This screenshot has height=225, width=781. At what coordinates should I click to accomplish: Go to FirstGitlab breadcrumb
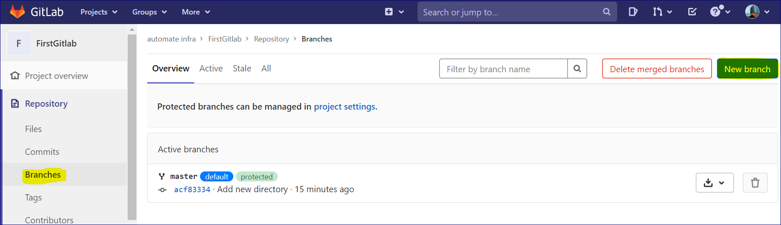click(225, 39)
